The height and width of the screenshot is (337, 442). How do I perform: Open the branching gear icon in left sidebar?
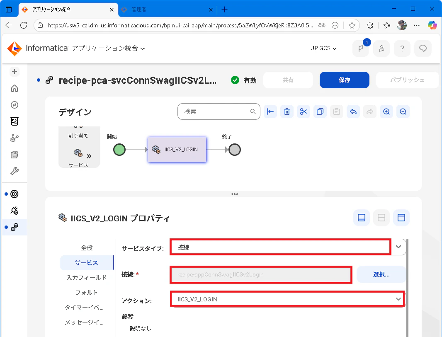click(x=15, y=138)
